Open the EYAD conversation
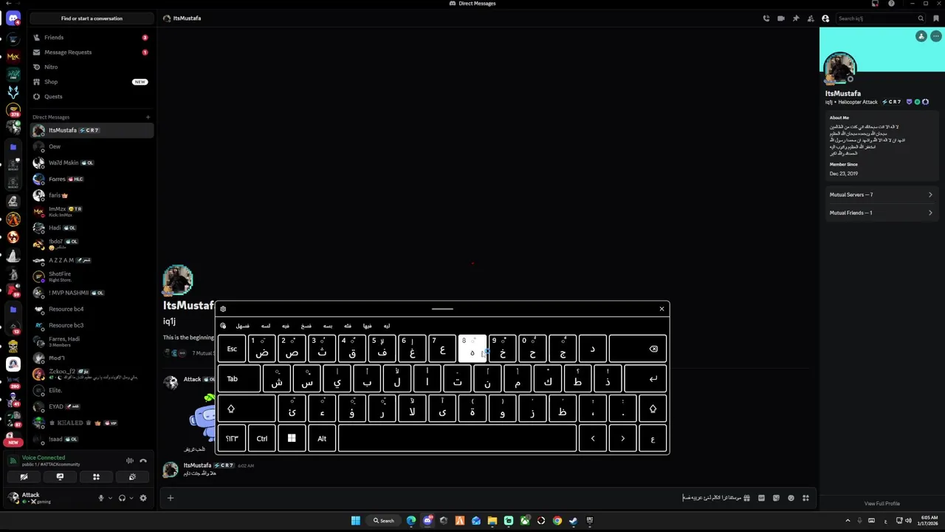945x532 pixels. pyautogui.click(x=92, y=406)
